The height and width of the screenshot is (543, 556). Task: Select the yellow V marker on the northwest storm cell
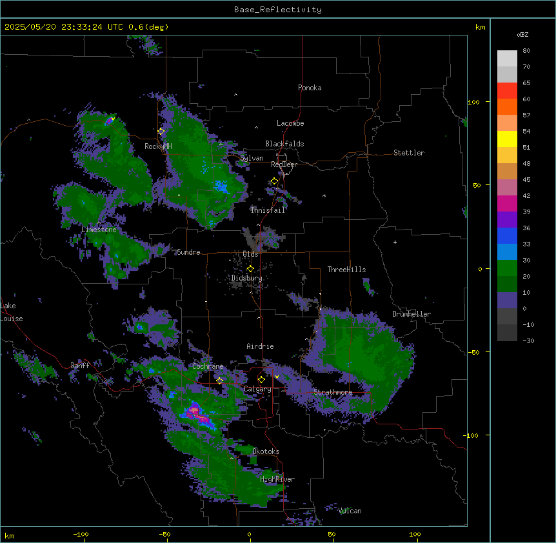(113, 119)
